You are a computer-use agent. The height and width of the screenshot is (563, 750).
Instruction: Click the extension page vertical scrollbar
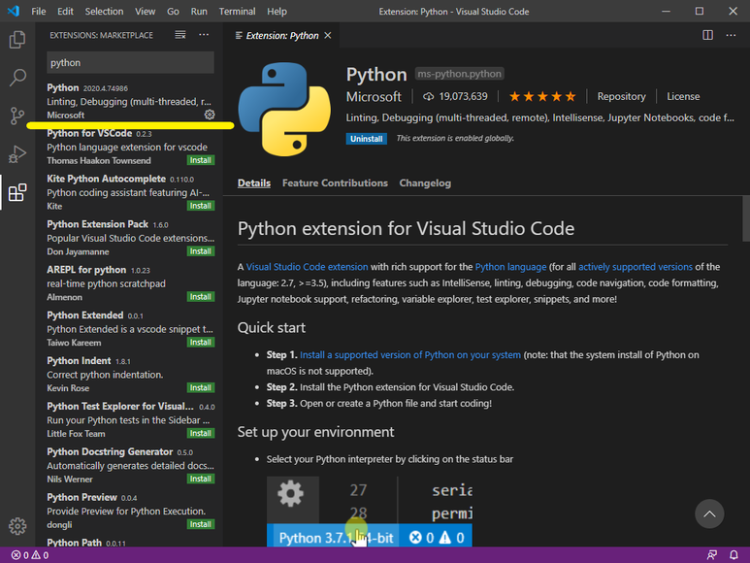pos(746,219)
